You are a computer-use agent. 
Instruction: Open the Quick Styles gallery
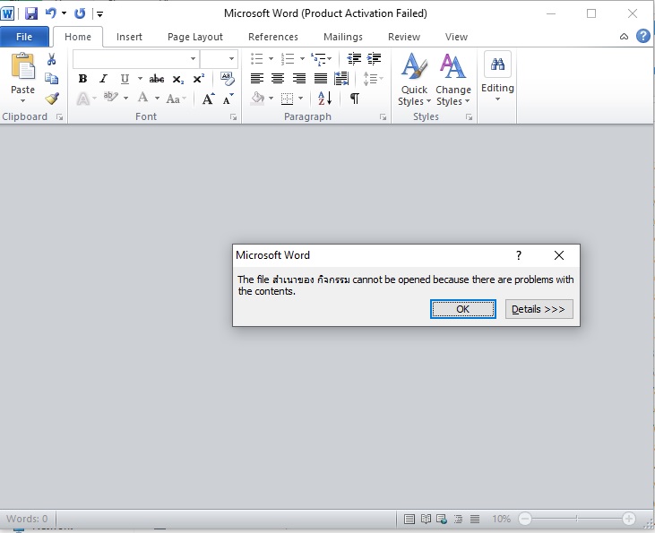pos(414,80)
